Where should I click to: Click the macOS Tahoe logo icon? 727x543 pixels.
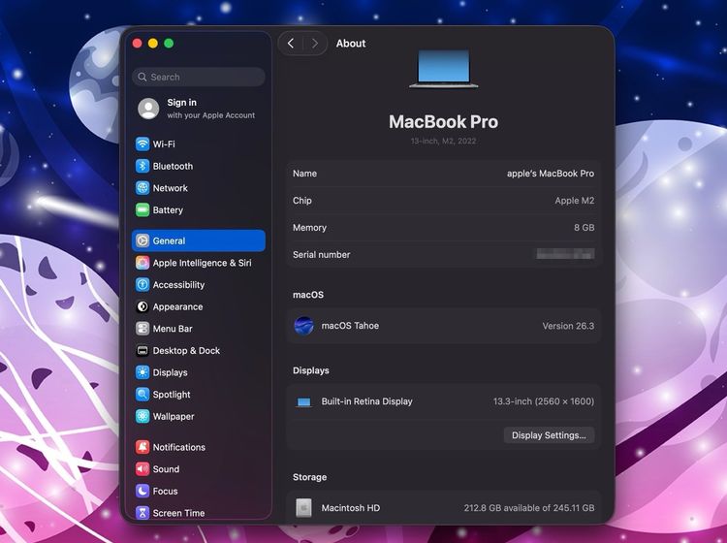[303, 326]
